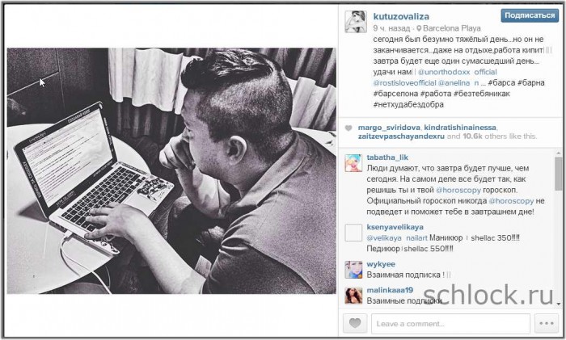Image resolution: width=566 pixels, height=340 pixels.
Task: Open the kutuzovaliza username link
Action: click(401, 16)
